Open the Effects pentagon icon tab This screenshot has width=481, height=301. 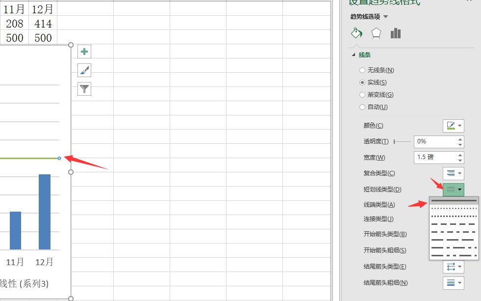(376, 33)
